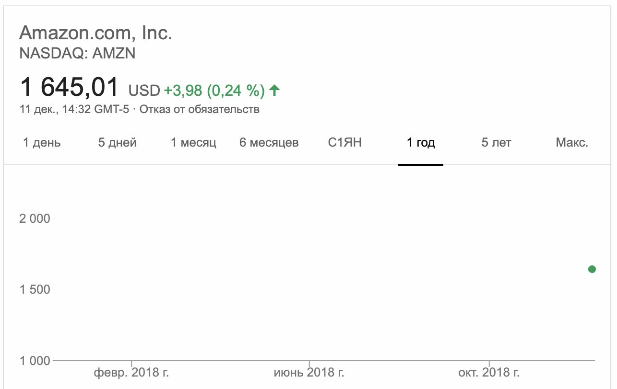This screenshot has width=617, height=389.
Task: Select the "1 месяц" chart period
Action: pyautogui.click(x=194, y=142)
